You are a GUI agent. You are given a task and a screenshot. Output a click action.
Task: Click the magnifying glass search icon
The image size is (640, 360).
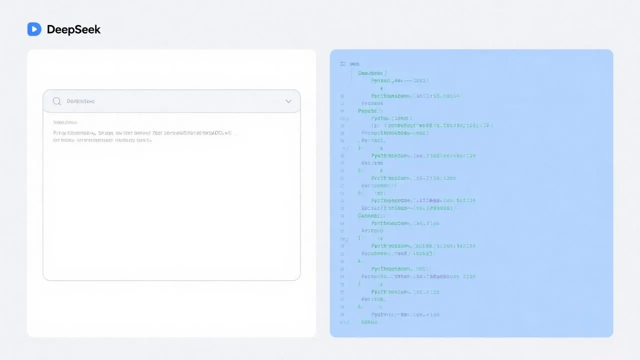[57, 101]
